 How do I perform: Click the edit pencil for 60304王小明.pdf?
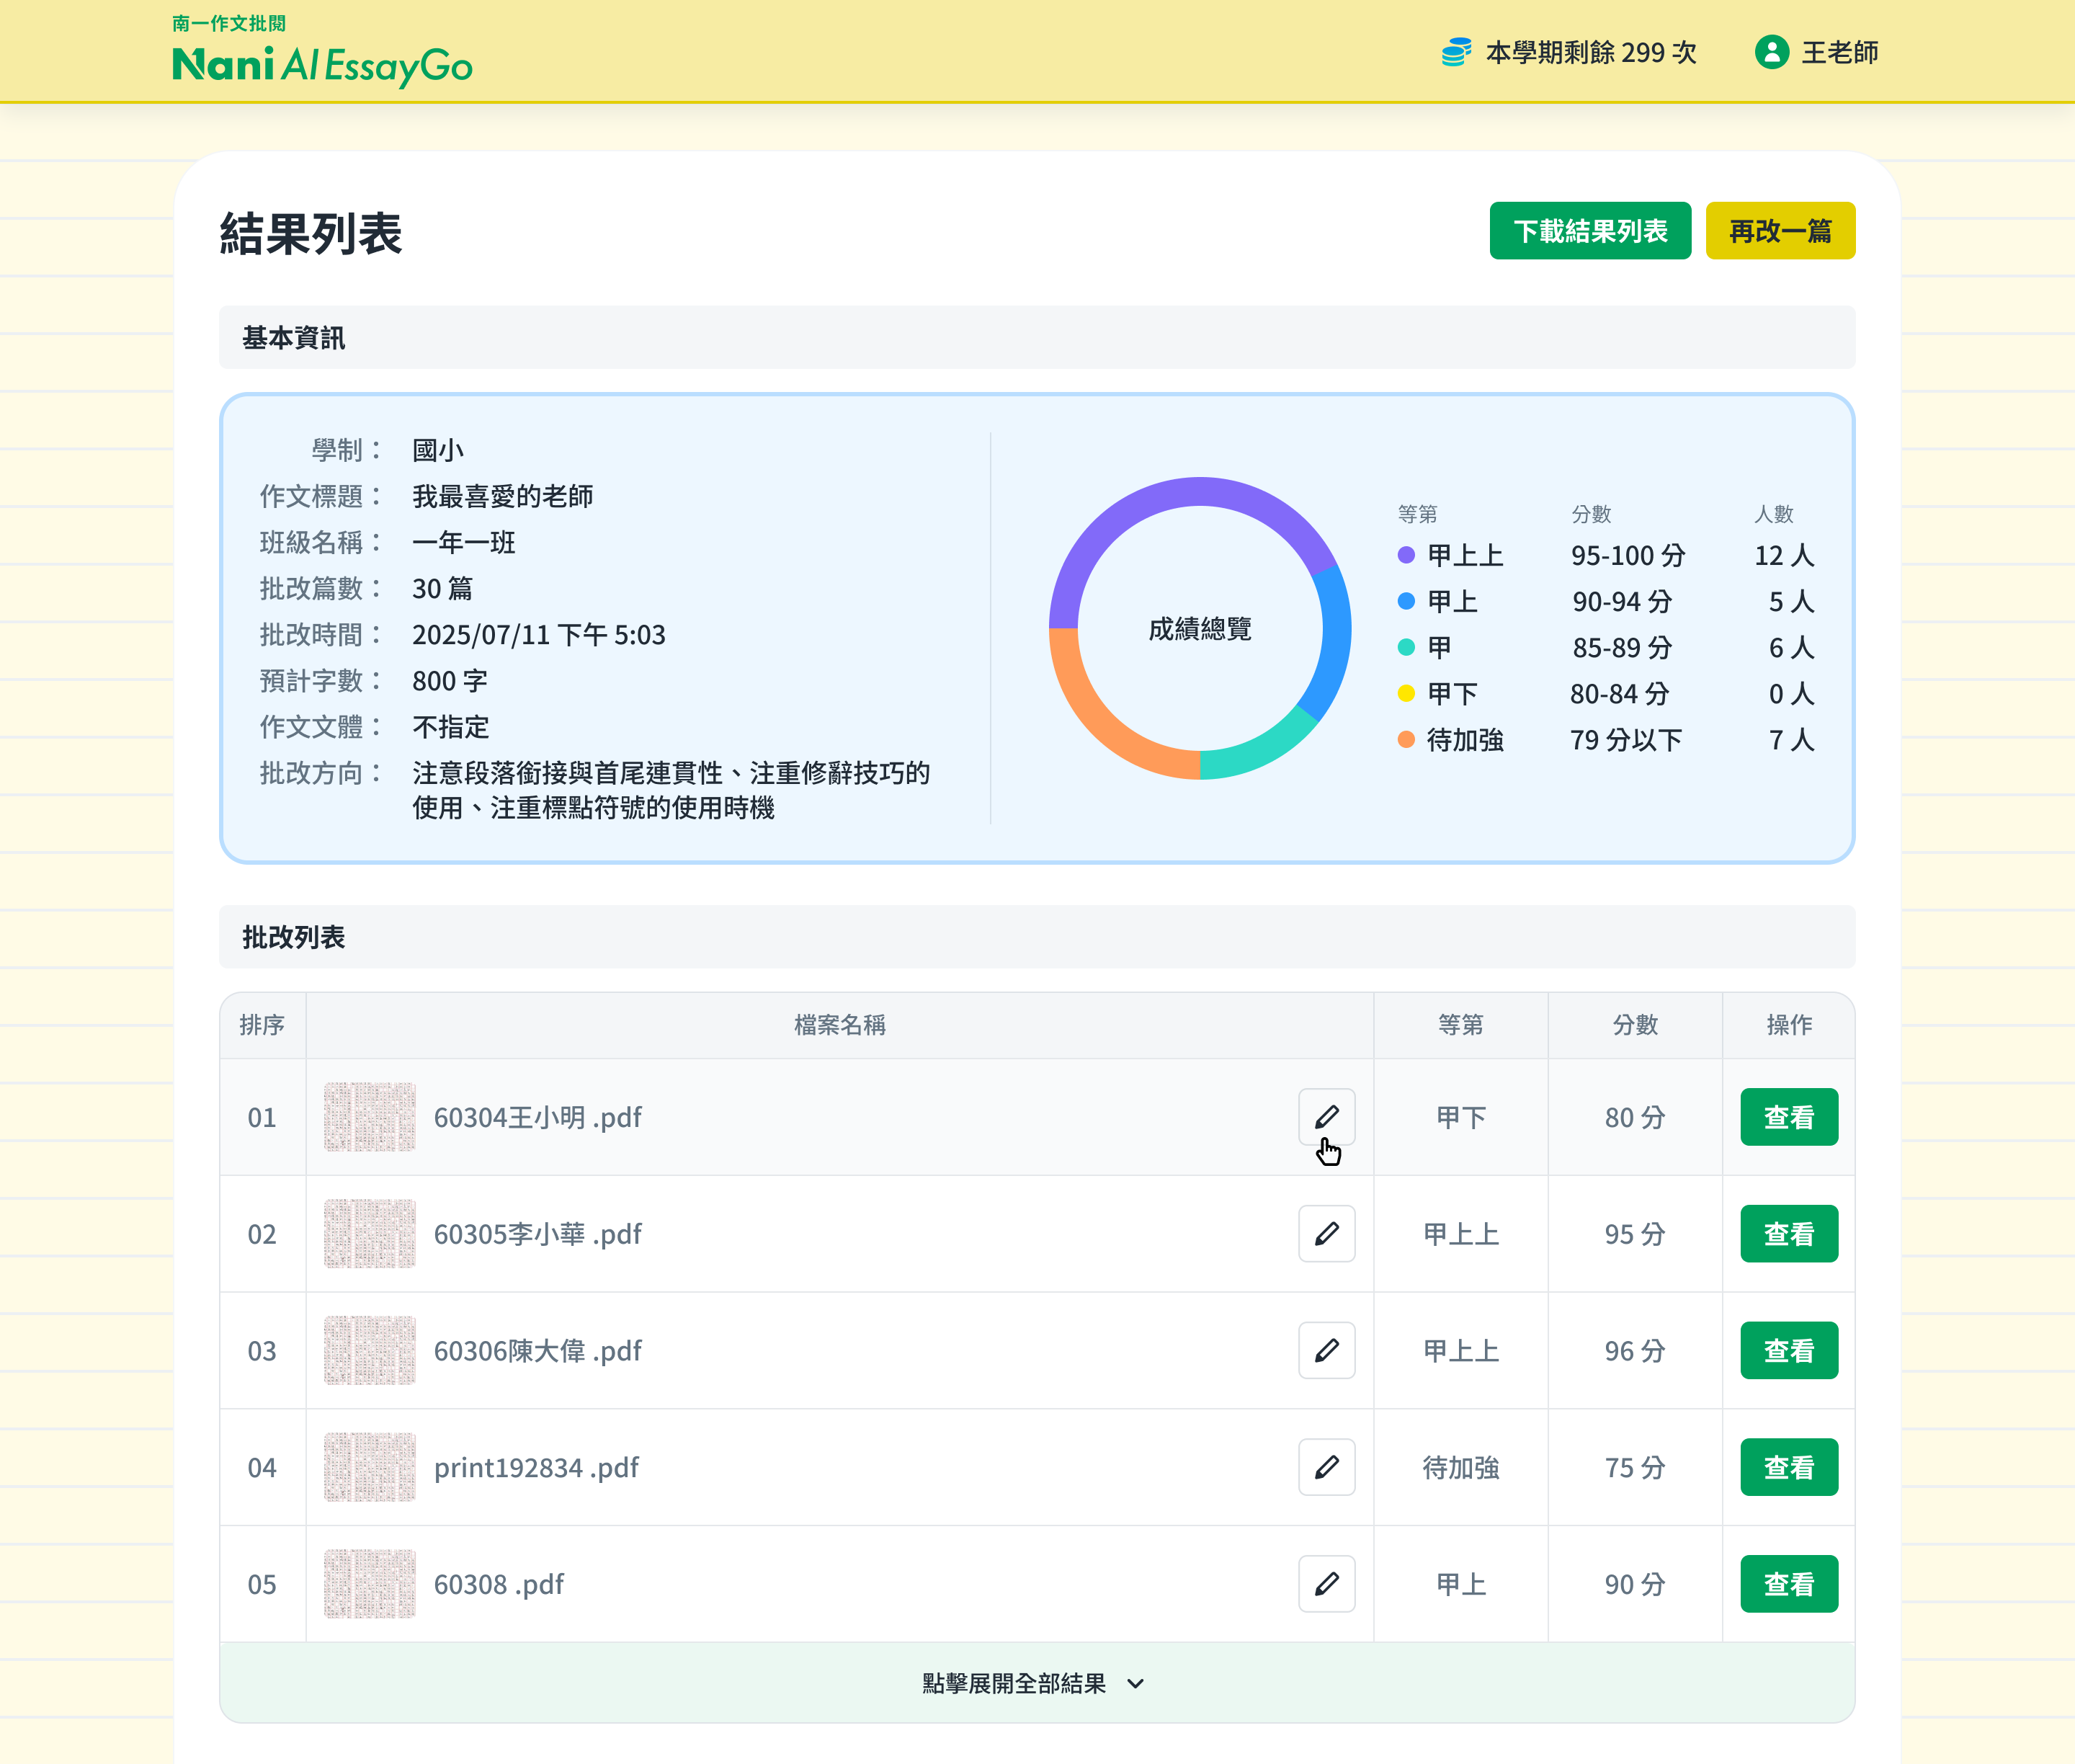(1326, 1117)
